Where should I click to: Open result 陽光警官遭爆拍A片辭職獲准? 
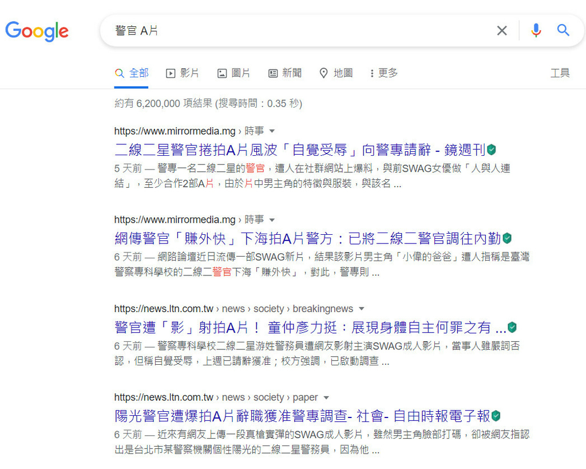tap(302, 416)
